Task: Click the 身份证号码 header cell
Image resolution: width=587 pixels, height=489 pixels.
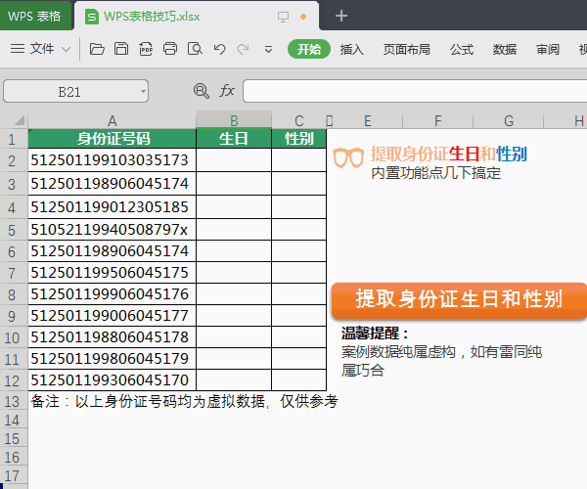Action: pos(113,139)
